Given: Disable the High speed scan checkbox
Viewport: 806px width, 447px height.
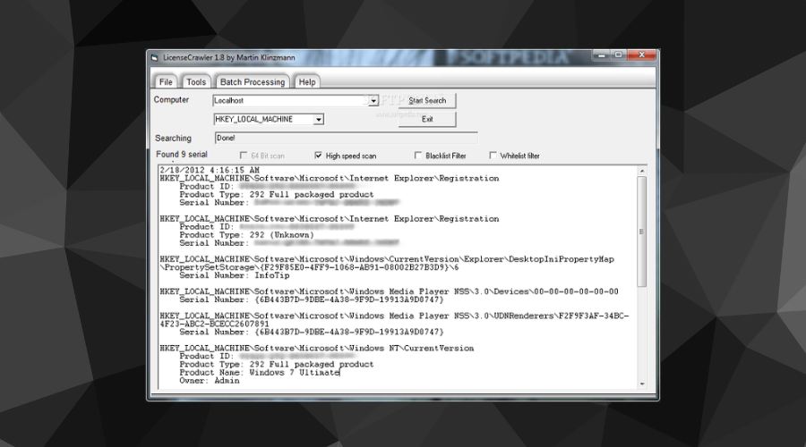Looking at the screenshot, I should 318,155.
